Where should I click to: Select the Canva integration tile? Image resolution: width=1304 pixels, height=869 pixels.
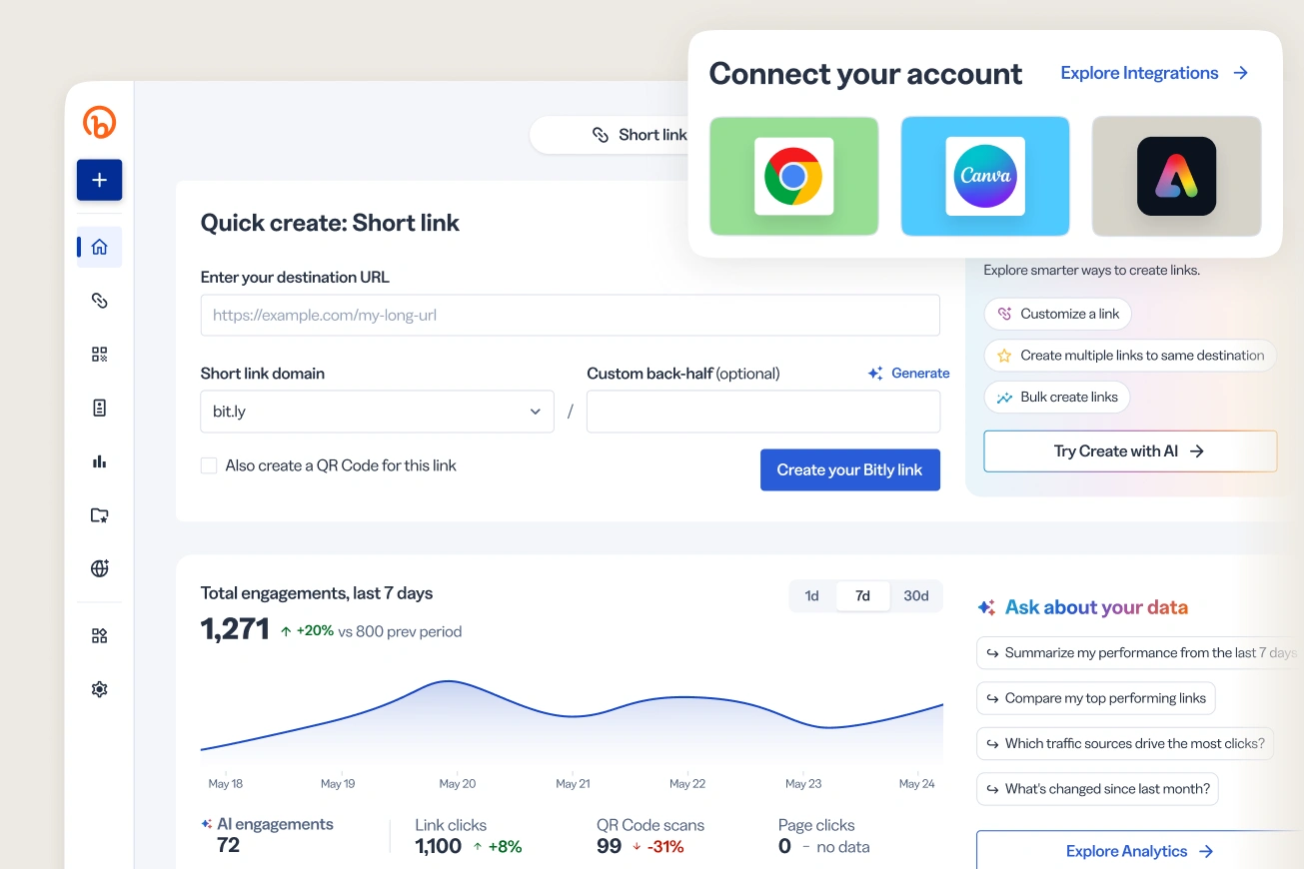pos(985,176)
